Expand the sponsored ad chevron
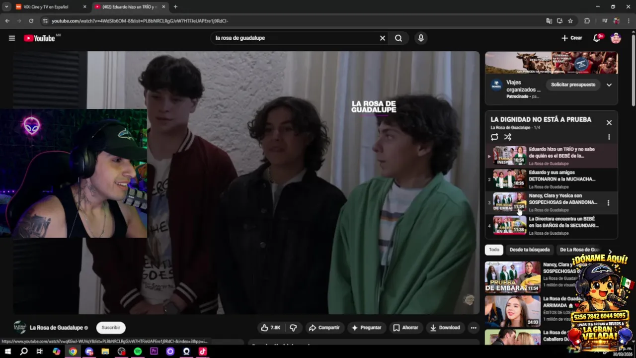636x358 pixels. (609, 85)
